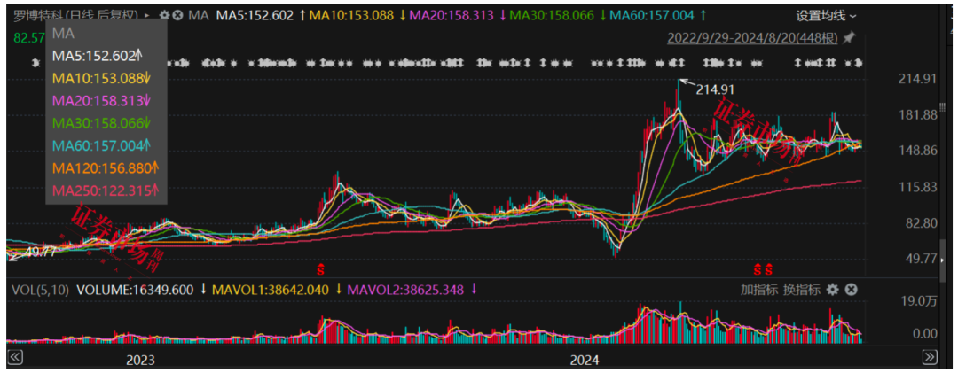The image size is (958, 373).
Task: Expand the 罗博特科 title arrow
Action: point(146,15)
